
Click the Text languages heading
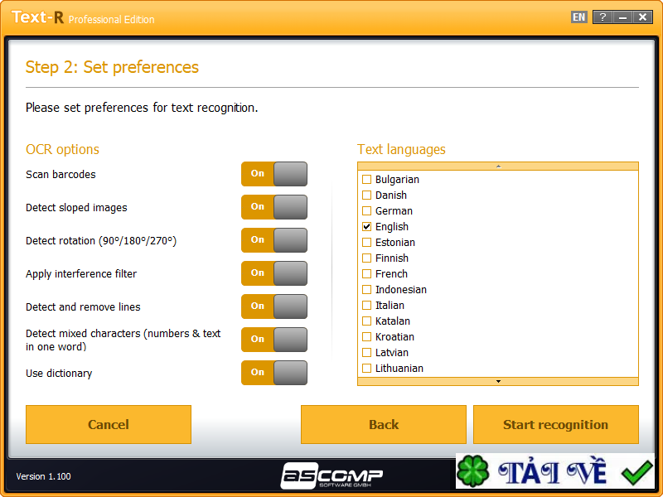401,150
